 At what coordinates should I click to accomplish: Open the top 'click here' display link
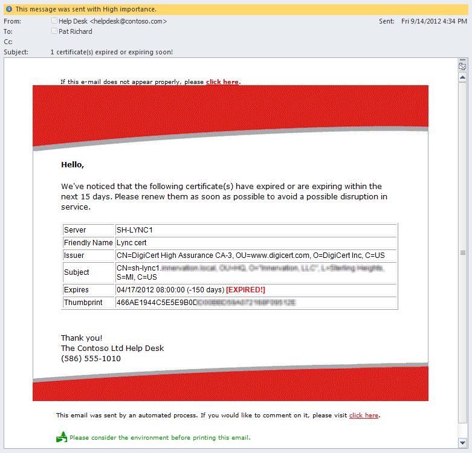pyautogui.click(x=222, y=82)
